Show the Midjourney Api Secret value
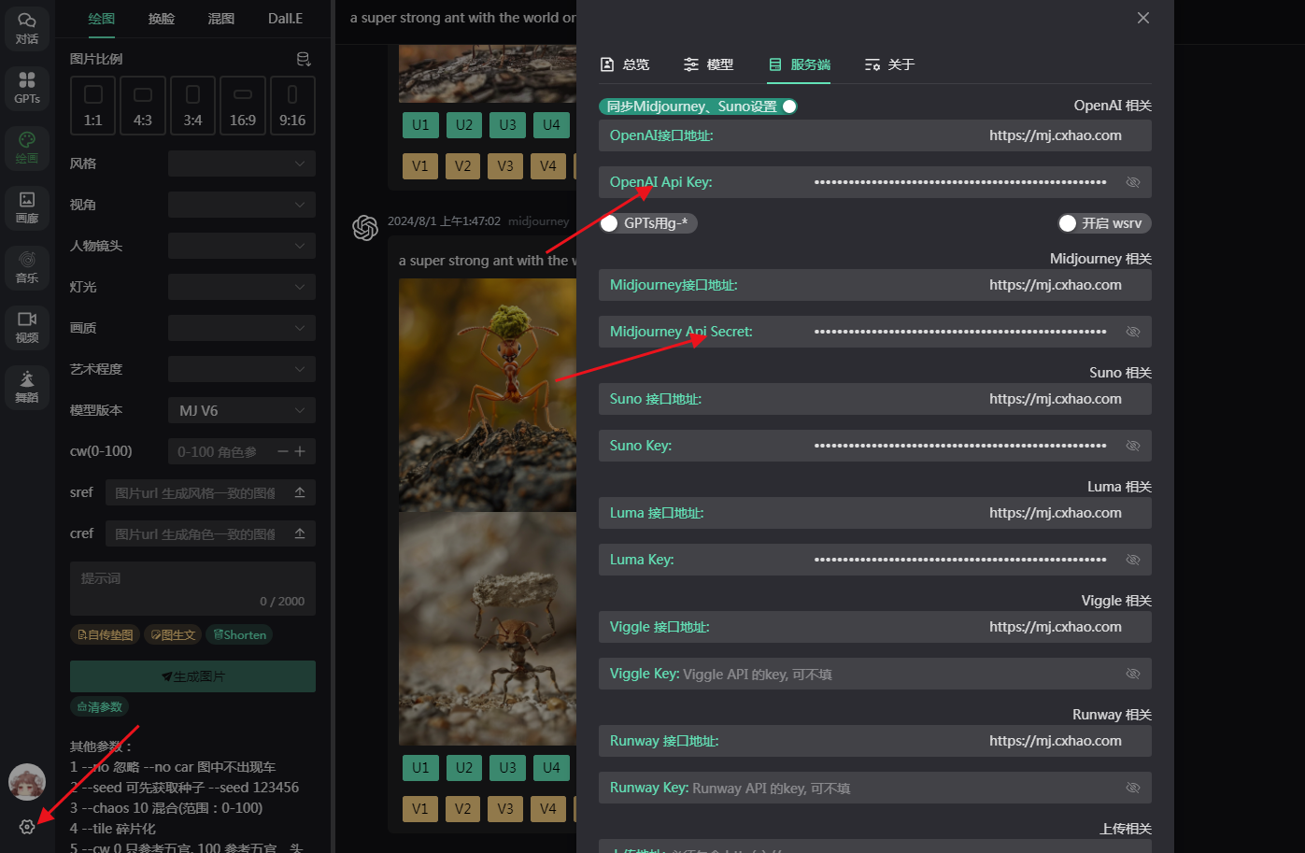1305x853 pixels. coord(1133,332)
